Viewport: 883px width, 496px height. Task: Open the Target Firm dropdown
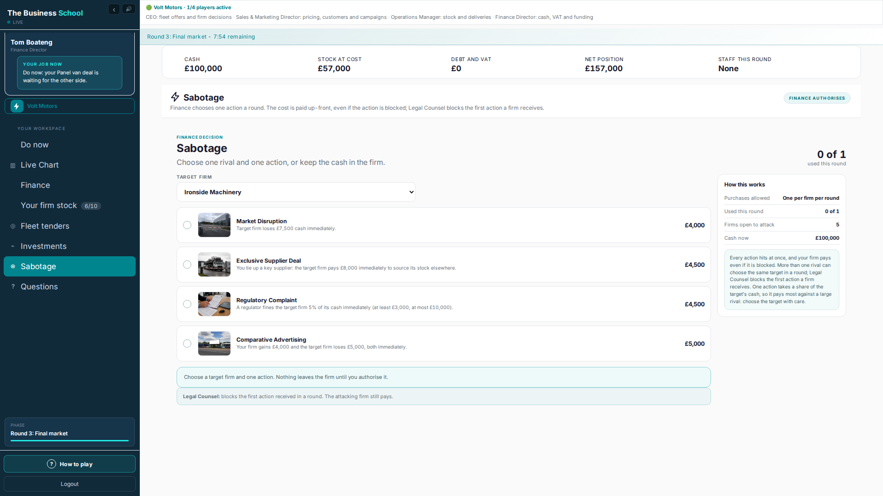(x=296, y=192)
